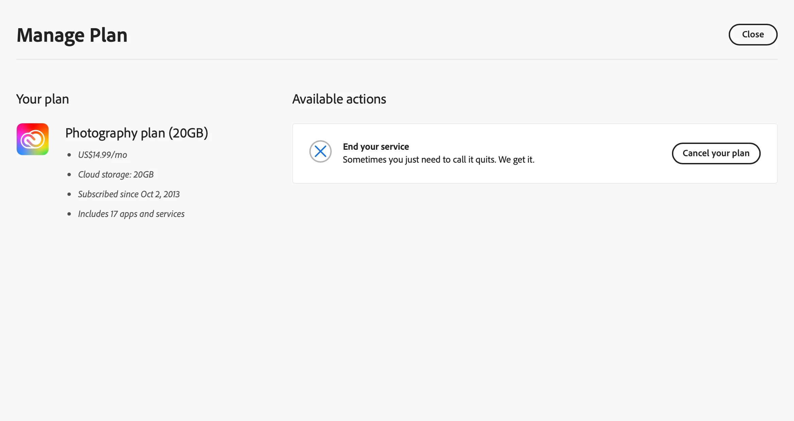The image size is (794, 421).
Task: Select the Photography plan (20GB) title
Action: pos(136,133)
